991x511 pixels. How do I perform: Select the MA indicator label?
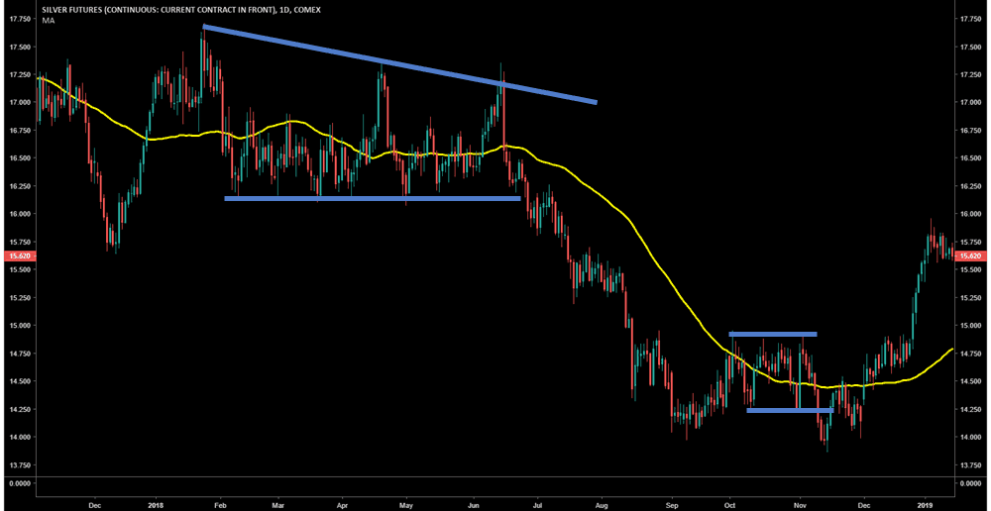click(48, 20)
